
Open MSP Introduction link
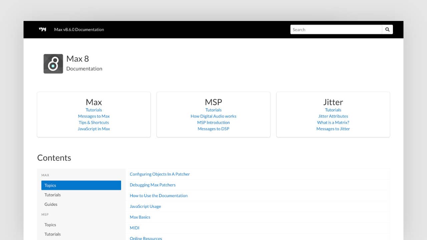(213, 122)
